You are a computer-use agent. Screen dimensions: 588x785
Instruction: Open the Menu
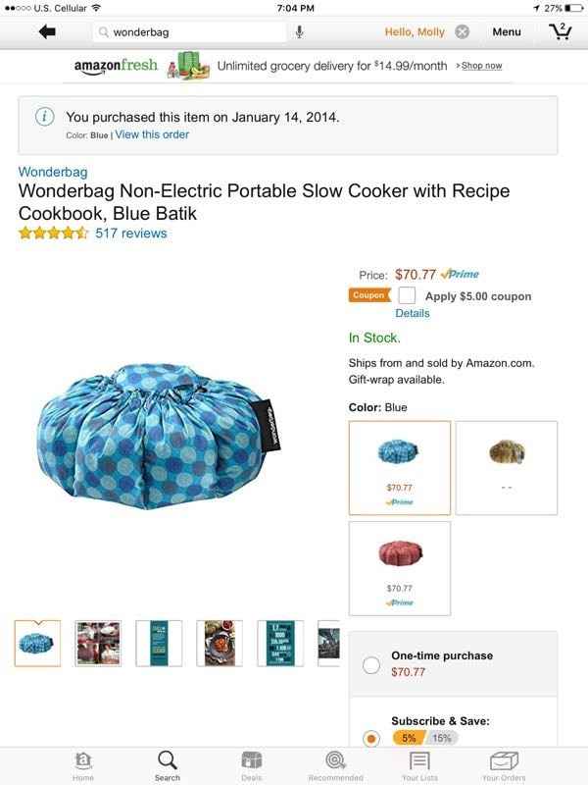coord(507,32)
